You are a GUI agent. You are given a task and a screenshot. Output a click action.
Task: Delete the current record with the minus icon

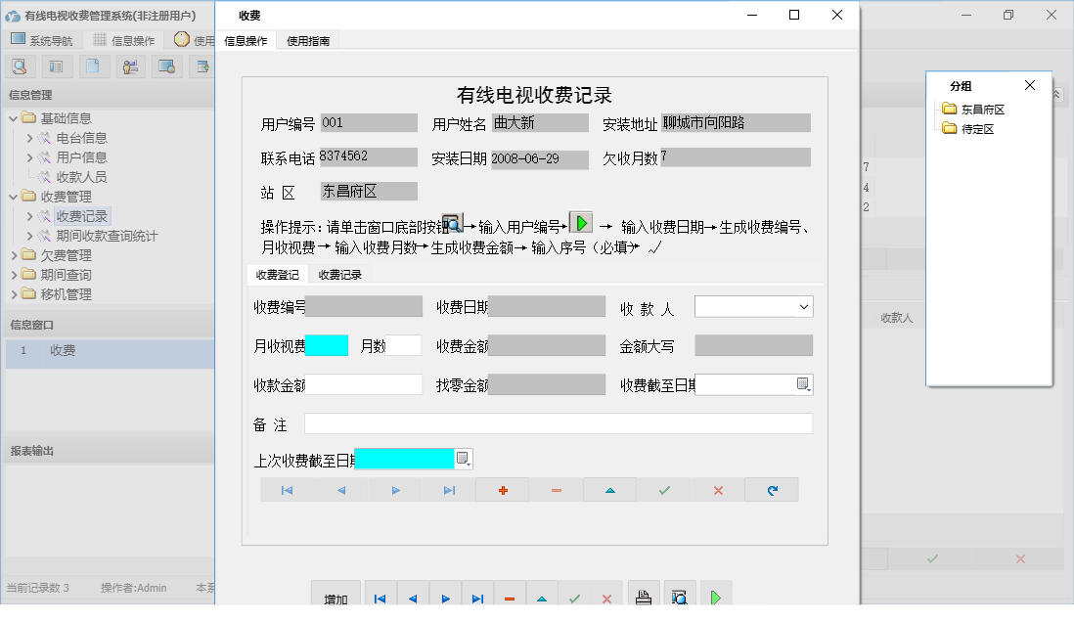coord(556,489)
